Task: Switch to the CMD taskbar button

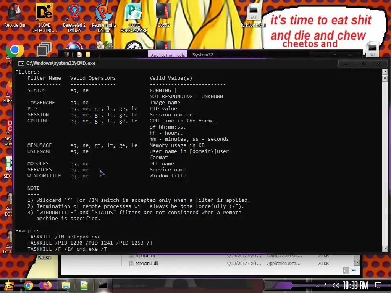Action: [x=103, y=285]
